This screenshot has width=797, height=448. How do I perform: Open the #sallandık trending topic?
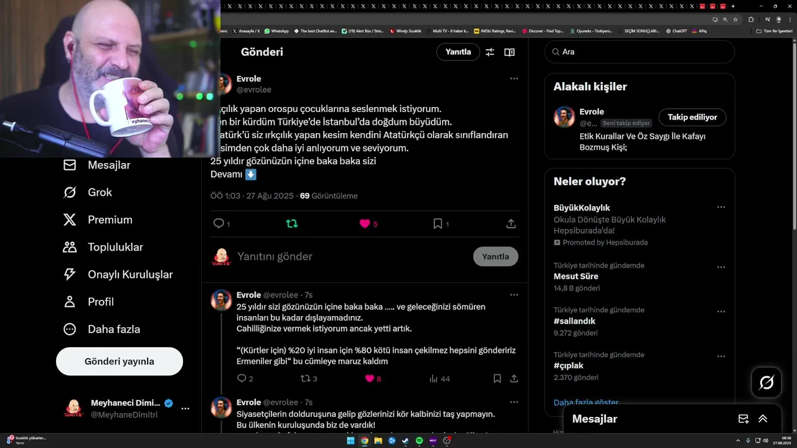[575, 321]
